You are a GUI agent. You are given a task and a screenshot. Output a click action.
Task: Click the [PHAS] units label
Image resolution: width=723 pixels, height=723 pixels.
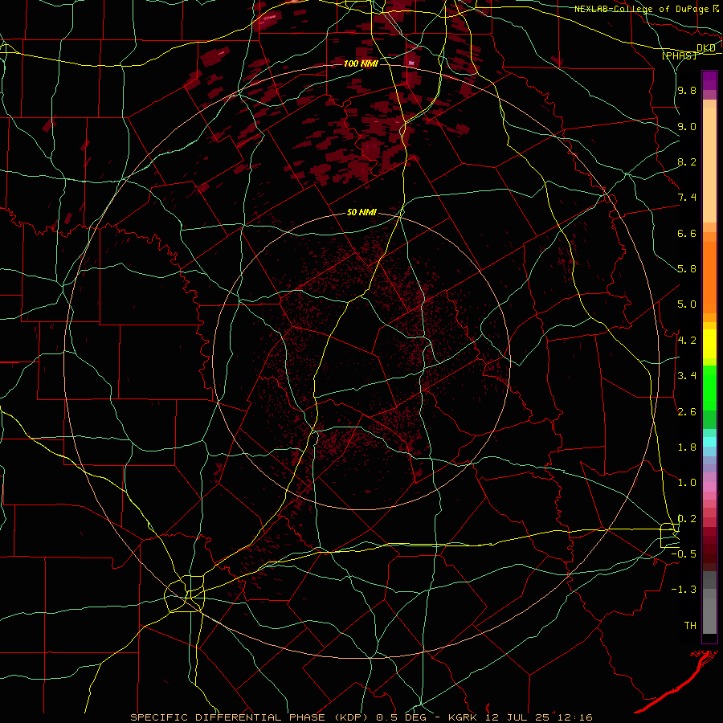679,55
